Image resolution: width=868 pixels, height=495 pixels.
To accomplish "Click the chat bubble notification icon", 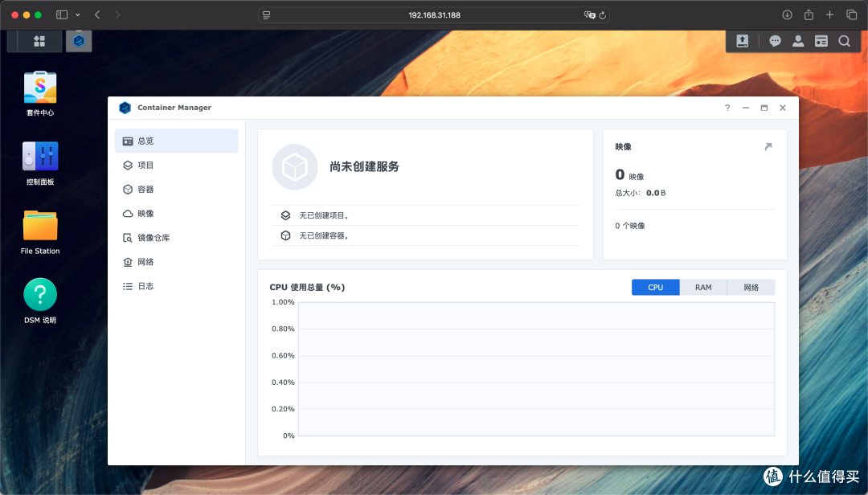I will (774, 41).
